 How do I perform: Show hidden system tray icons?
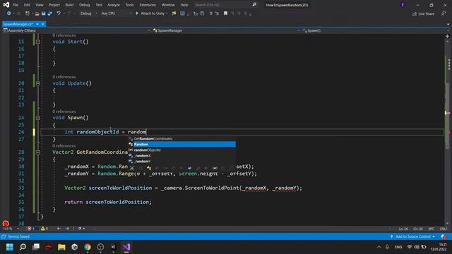pos(379,247)
